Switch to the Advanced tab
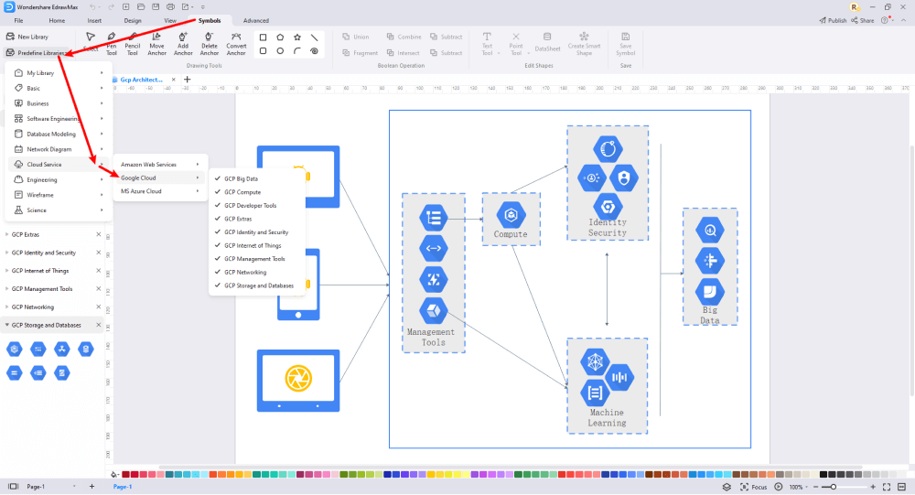The width and height of the screenshot is (915, 495). [x=256, y=20]
